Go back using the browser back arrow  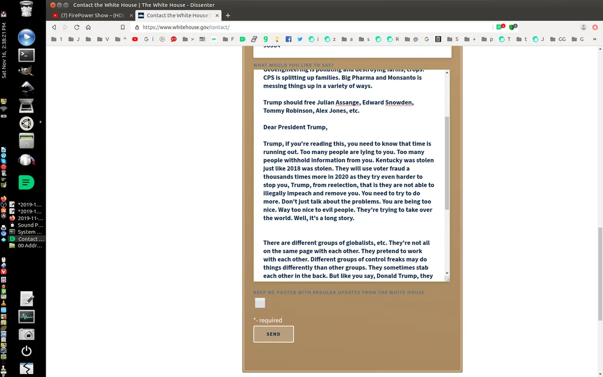click(54, 27)
